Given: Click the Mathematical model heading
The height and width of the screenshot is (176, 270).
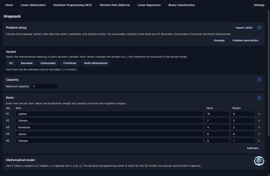Looking at the screenshot, I should 20,160.
